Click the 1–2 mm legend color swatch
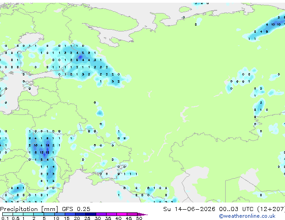Screen dimensions: 285x220 [x=28, y=214]
